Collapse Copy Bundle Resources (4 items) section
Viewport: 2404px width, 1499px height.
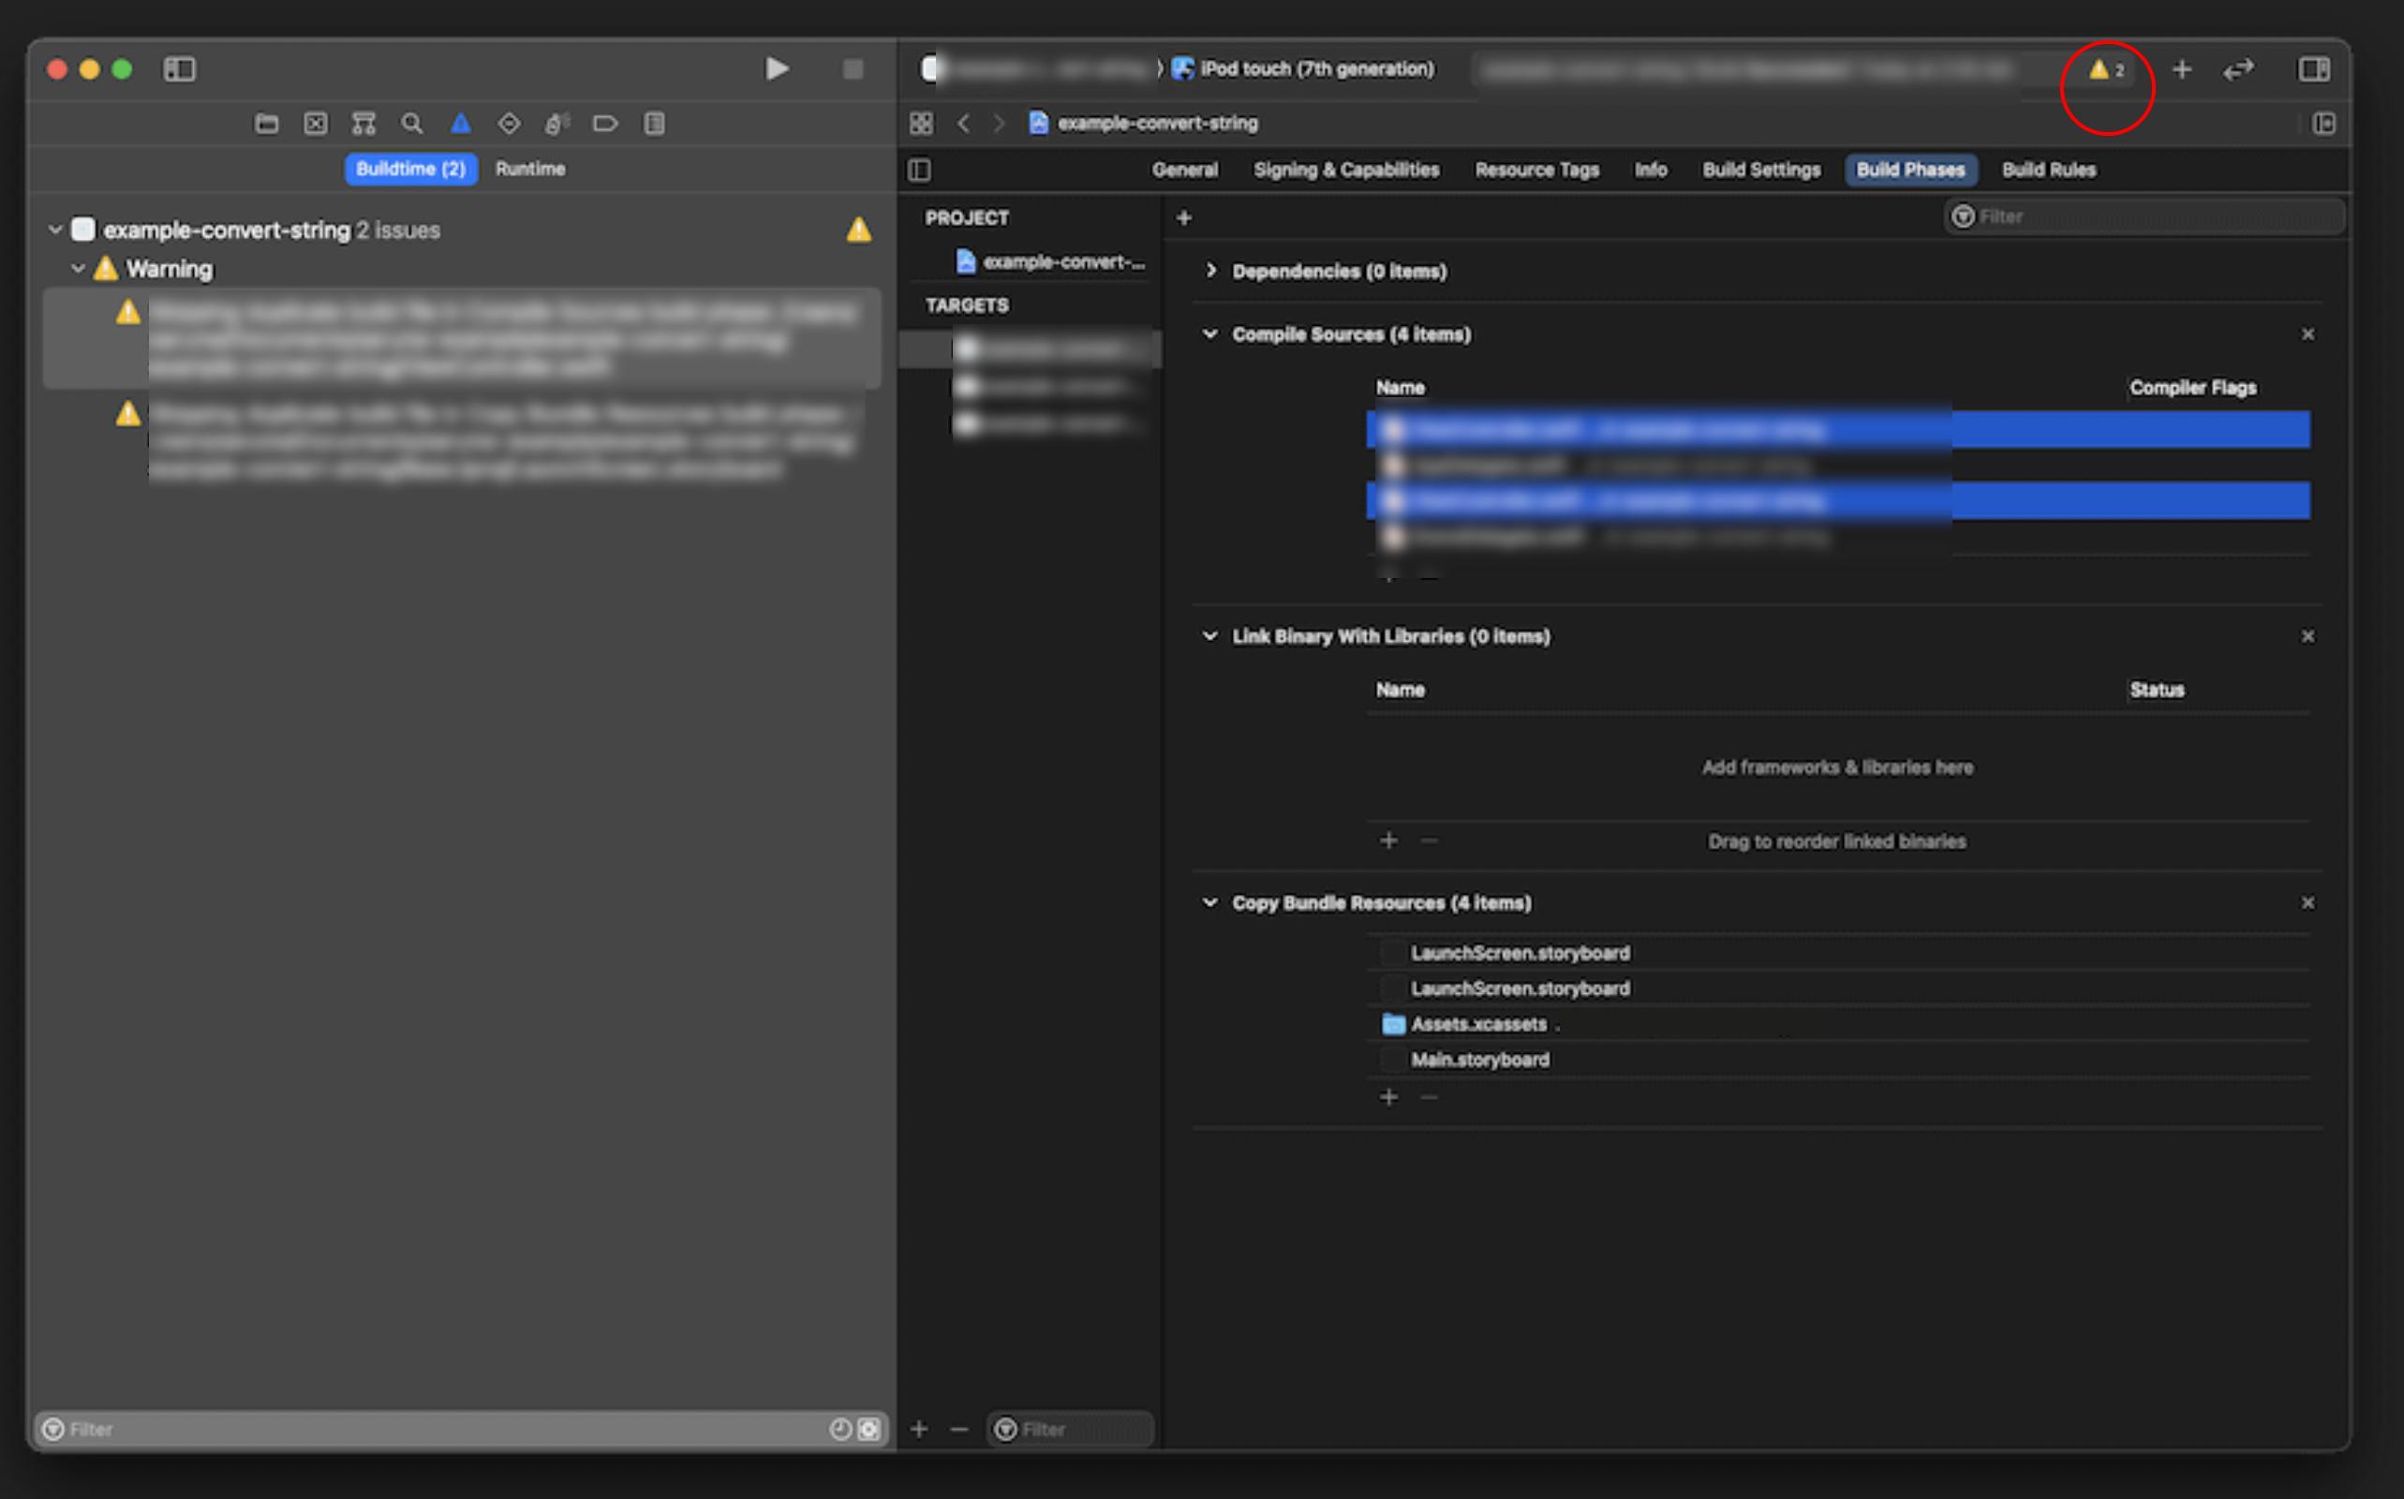pos(1210,903)
